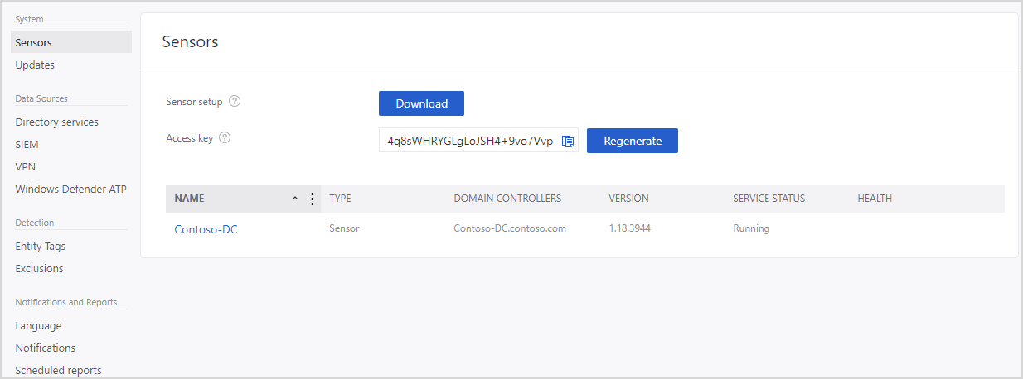Select VPN in the sidebar
Screen dimensions: 1023x379
point(25,166)
